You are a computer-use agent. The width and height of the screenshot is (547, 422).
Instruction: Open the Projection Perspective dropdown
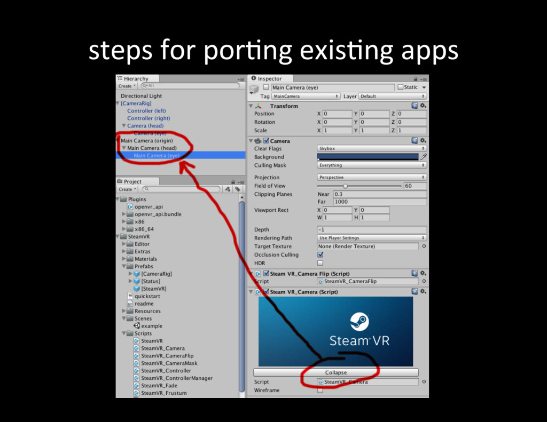coord(372,177)
